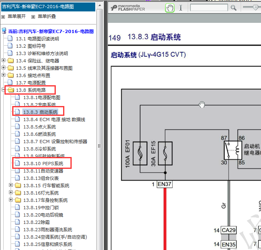Click the page icon beside 13.8.22除霜
Screen dimensions: 261x250
coord(18,222)
